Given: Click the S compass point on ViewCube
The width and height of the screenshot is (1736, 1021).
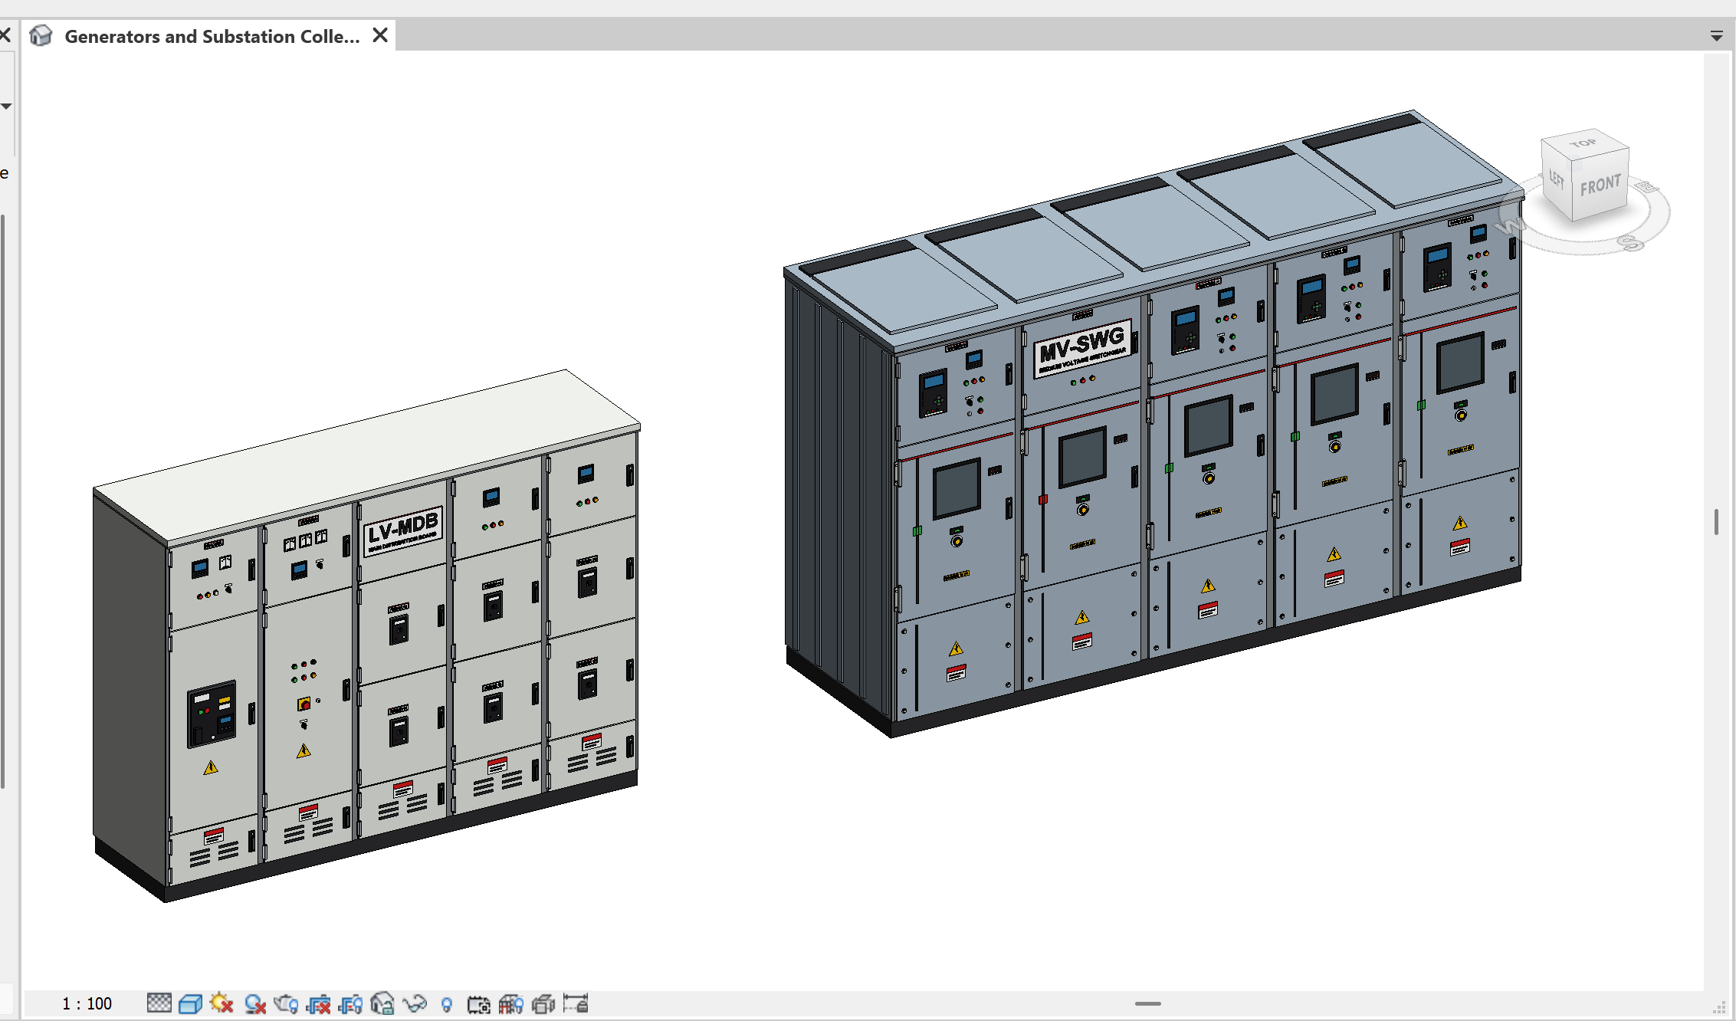Looking at the screenshot, I should click(x=1632, y=244).
